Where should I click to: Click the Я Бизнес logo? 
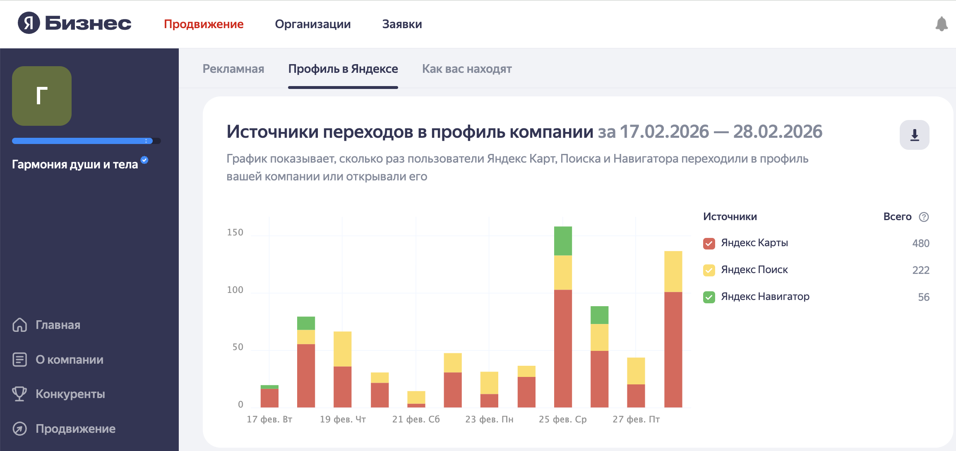click(74, 24)
